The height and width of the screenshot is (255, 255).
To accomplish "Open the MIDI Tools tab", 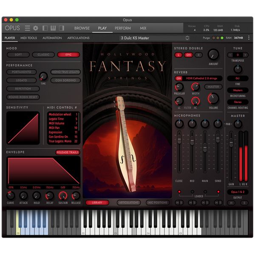I will [x=28, y=38].
